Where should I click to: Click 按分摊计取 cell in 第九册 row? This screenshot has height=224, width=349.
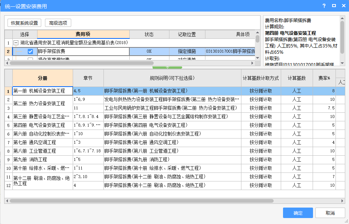261,159
